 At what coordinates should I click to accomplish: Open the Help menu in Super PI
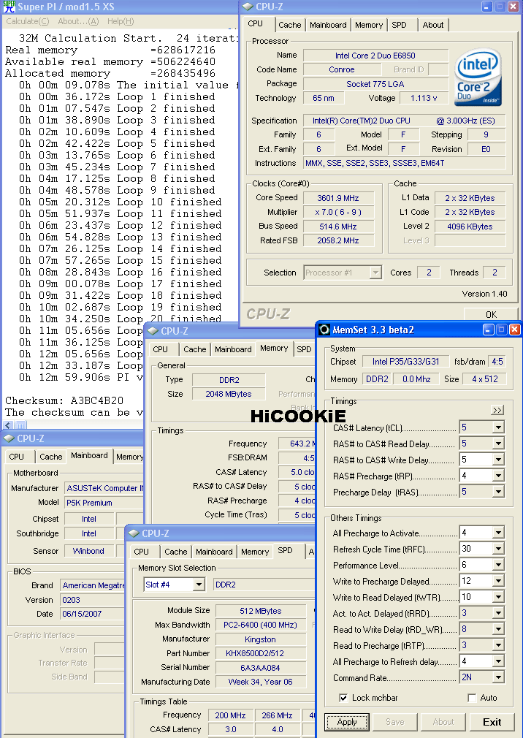121,21
